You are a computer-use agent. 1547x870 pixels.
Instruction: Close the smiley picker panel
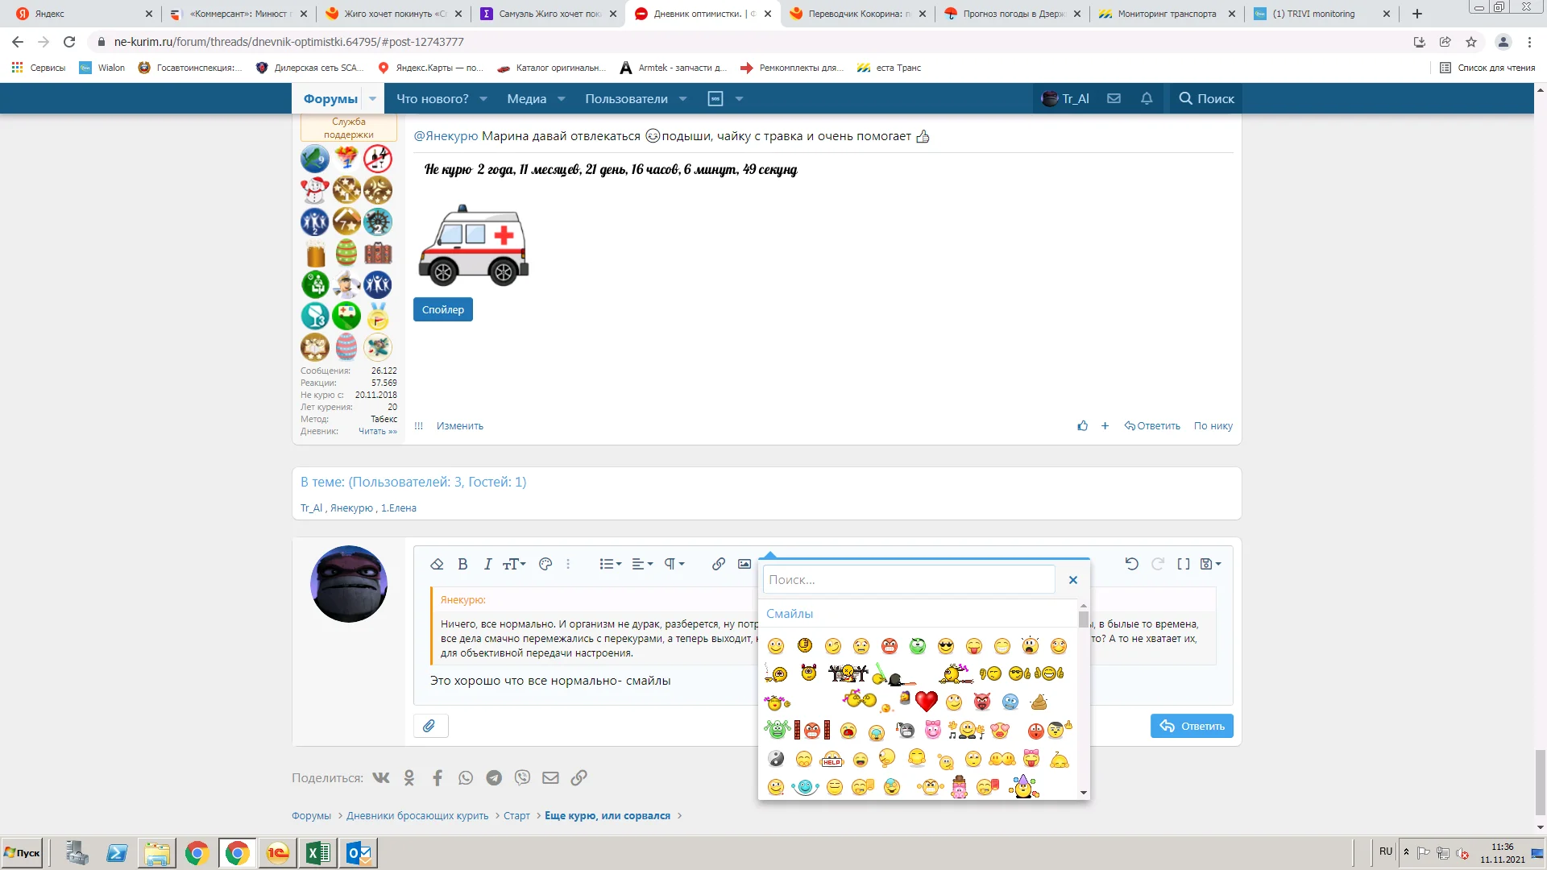pyautogui.click(x=1072, y=580)
